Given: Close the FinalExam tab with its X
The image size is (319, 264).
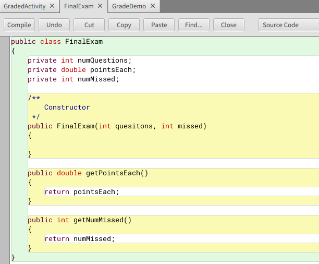Looking at the screenshot, I should click(x=100, y=6).
